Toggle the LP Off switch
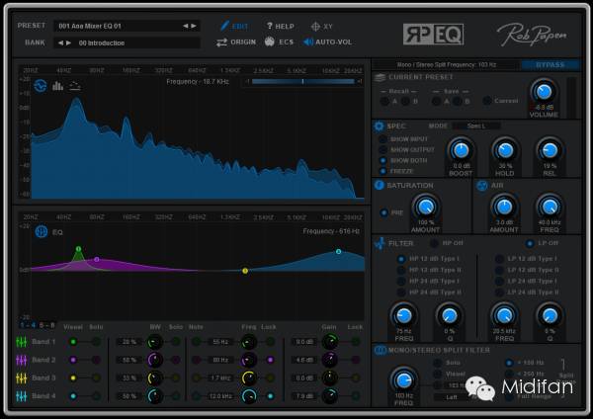The image size is (593, 419). [530, 243]
